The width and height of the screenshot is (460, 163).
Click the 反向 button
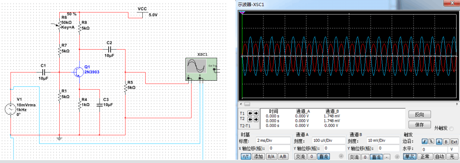(x=420, y=114)
